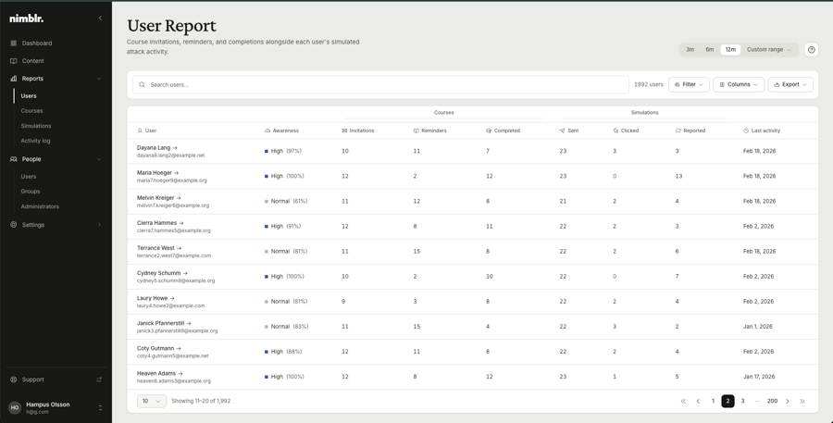Open the Export dropdown
Screen dimensions: 833x423
click(790, 84)
